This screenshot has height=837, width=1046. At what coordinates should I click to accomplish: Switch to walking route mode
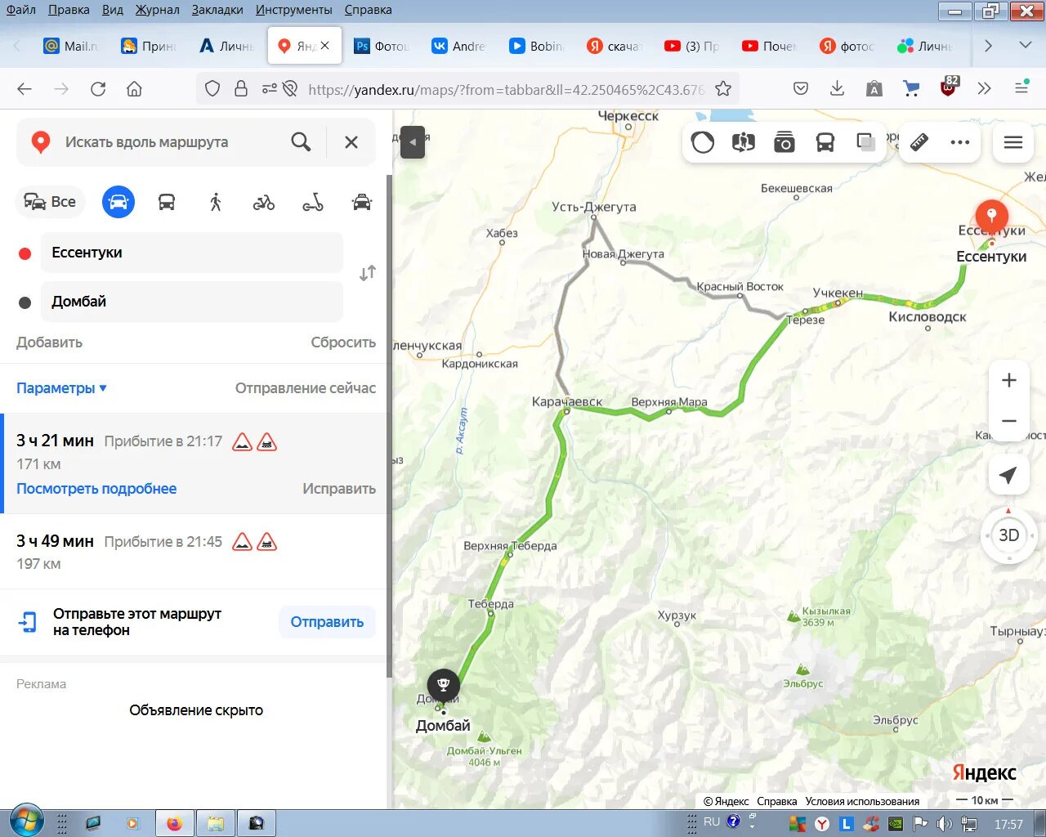point(216,202)
